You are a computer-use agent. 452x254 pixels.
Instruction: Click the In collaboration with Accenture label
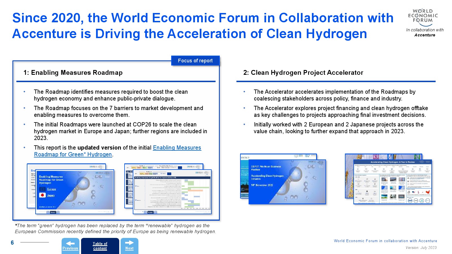click(x=425, y=32)
